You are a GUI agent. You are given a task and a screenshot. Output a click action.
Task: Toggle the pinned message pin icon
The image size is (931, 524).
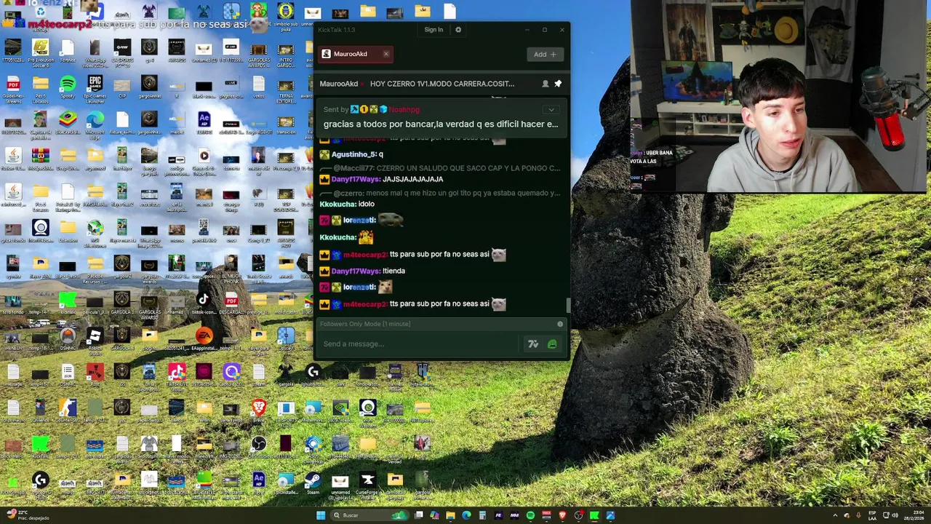coord(558,84)
